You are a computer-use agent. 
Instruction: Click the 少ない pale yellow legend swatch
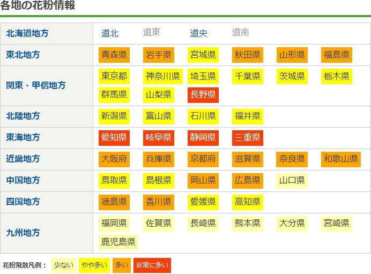[x=64, y=265]
